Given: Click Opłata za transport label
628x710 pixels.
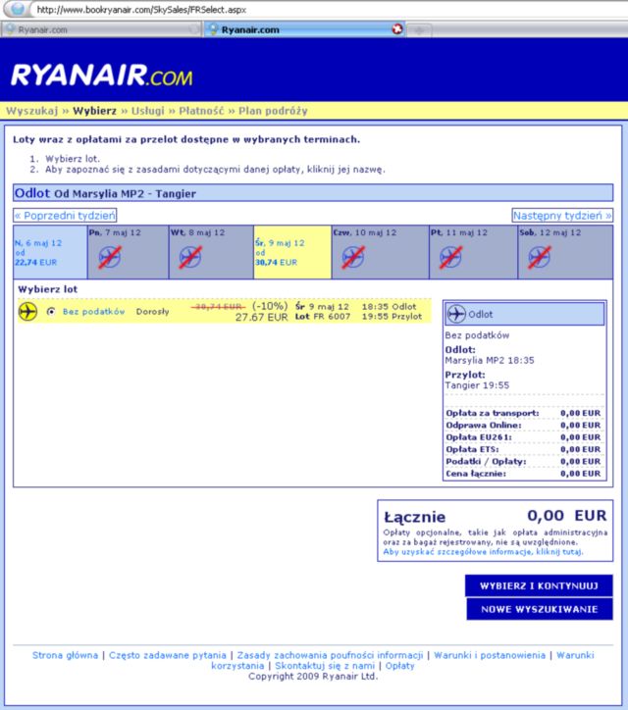Looking at the screenshot, I should coord(492,413).
